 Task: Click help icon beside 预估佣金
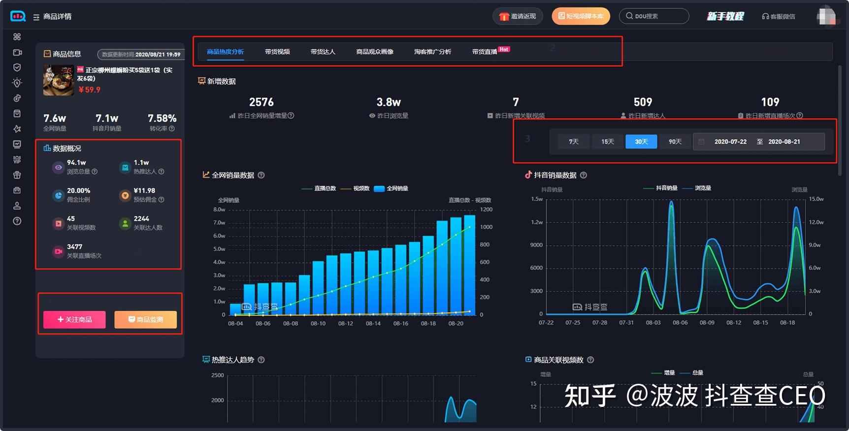coord(161,200)
